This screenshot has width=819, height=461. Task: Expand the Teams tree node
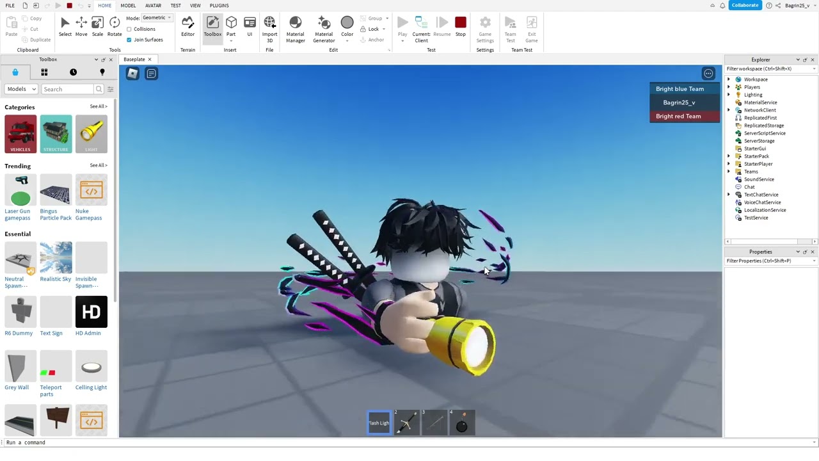point(729,172)
